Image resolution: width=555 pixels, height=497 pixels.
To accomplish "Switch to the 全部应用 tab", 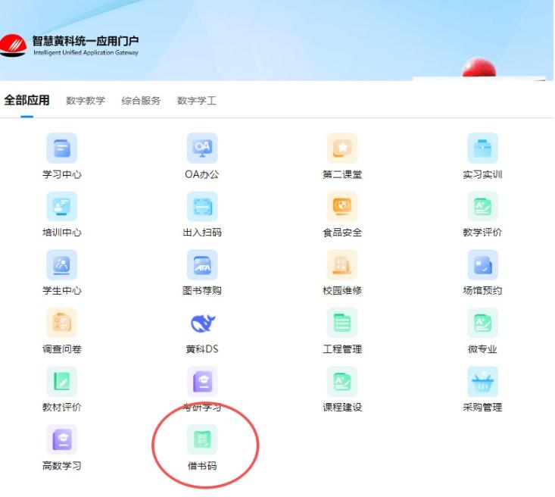I will click(27, 101).
